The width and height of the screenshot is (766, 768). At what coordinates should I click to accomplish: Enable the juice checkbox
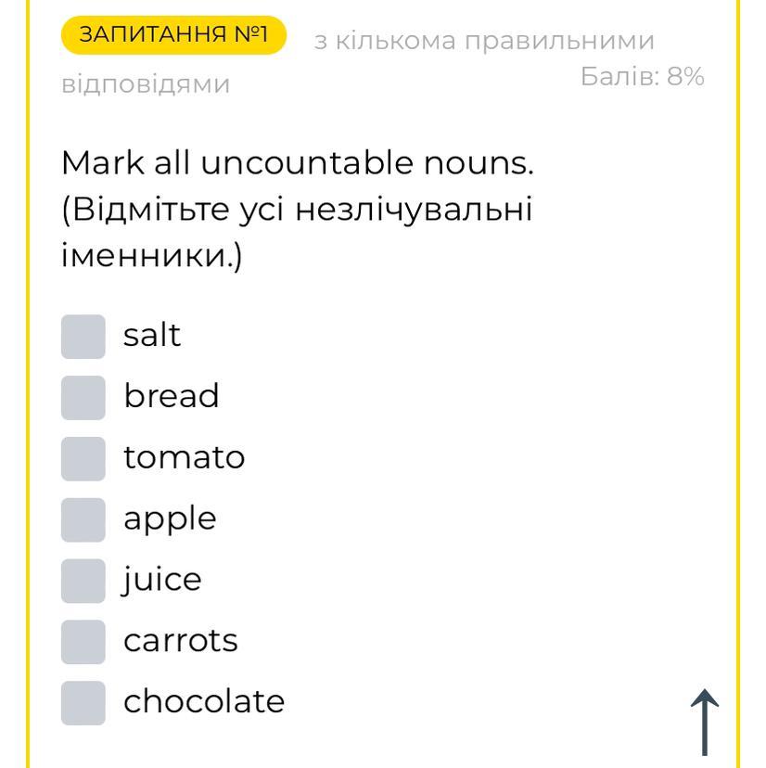tap(83, 581)
